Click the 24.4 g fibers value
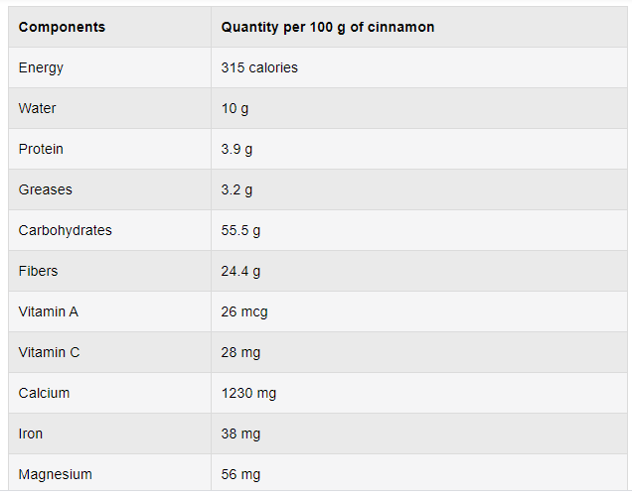Image resolution: width=632 pixels, height=495 pixels. pos(240,271)
